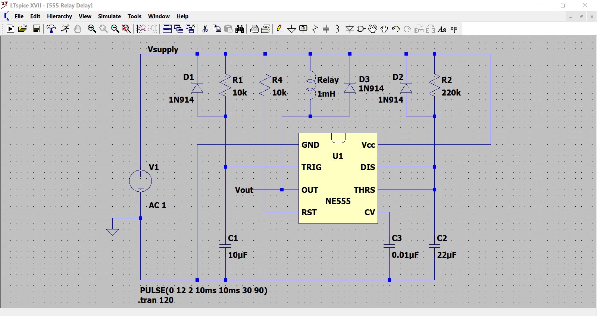Click the PULSE(0 12 2 10ms 10ms 30 90) text
The height and width of the screenshot is (316, 597).
(x=204, y=290)
